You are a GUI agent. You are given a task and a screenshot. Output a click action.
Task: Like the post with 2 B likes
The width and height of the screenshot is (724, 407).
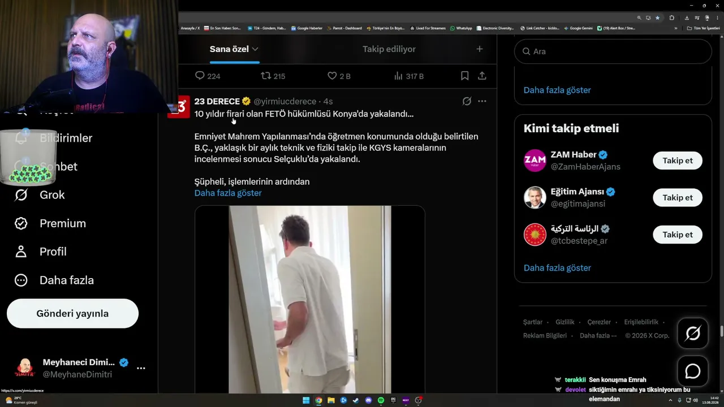tap(332, 76)
